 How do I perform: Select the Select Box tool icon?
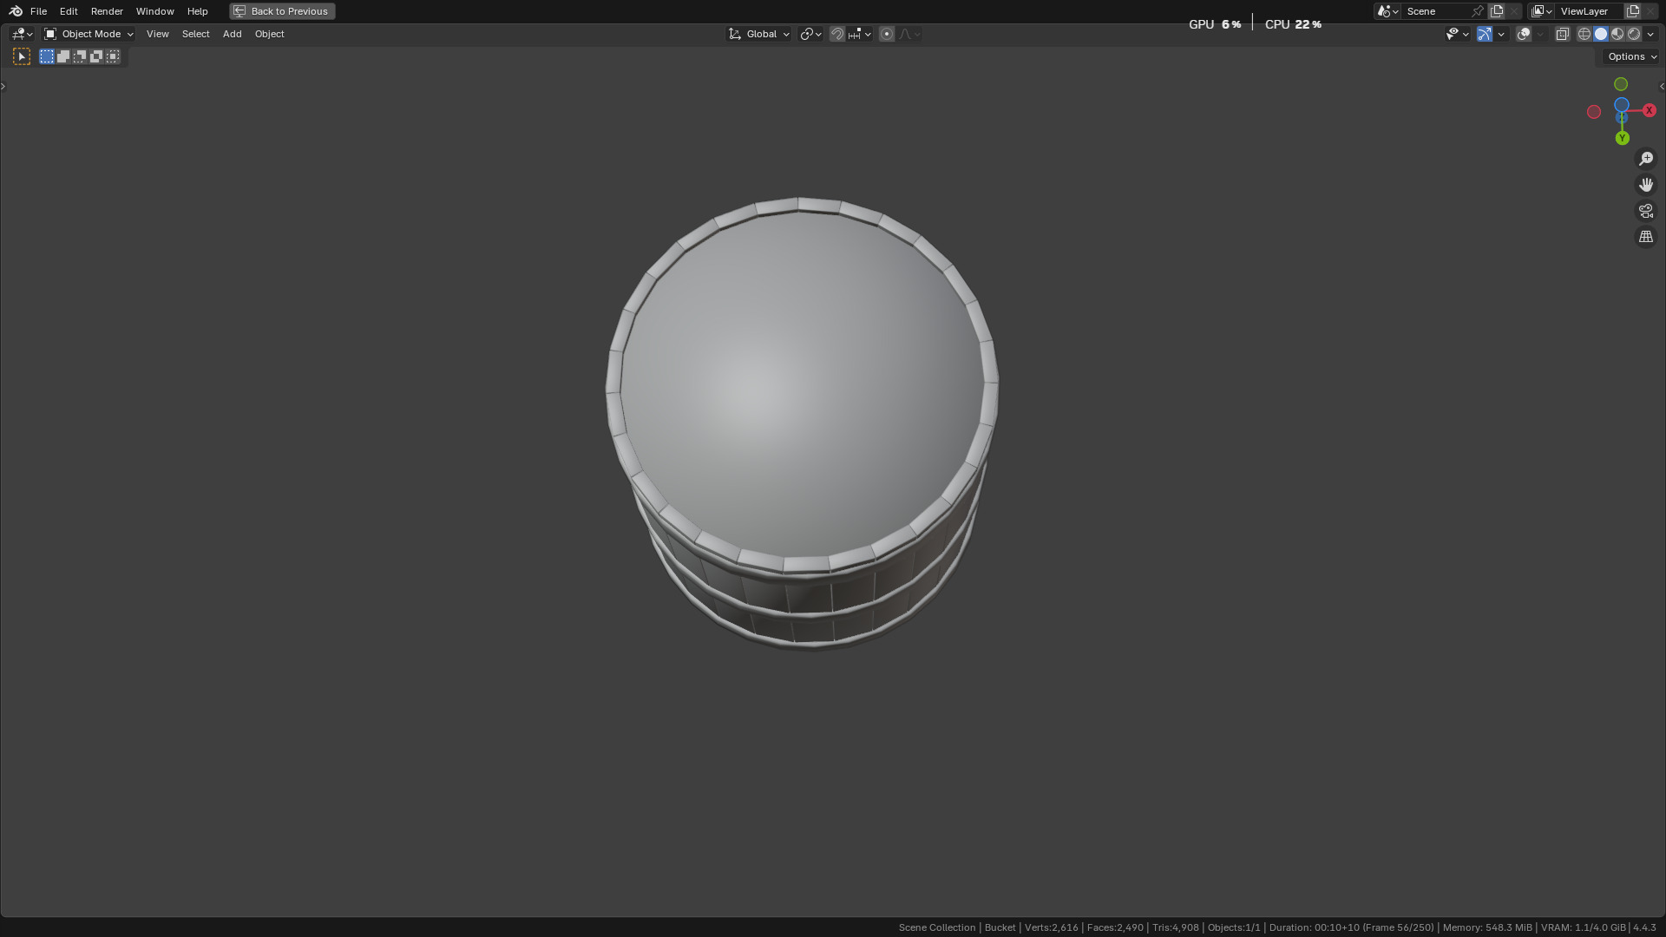[x=22, y=56]
